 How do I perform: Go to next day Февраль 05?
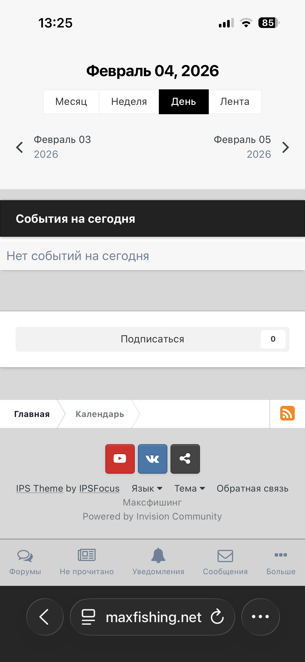tap(251, 147)
